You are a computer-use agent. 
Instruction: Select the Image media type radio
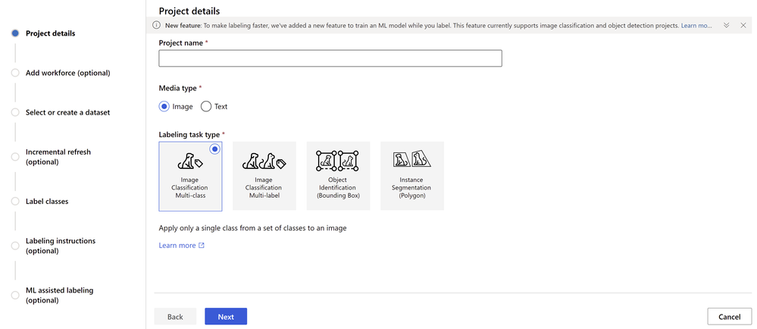[x=164, y=106]
